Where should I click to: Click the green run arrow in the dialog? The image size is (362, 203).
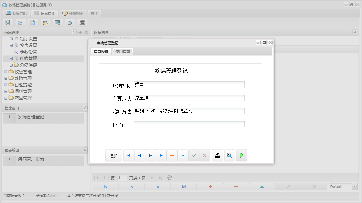tap(242, 155)
